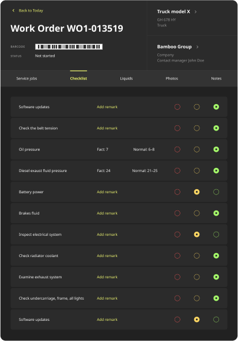The height and width of the screenshot is (341, 238).
Task: Mark Examine exhaust system as red
Action: [177, 277]
